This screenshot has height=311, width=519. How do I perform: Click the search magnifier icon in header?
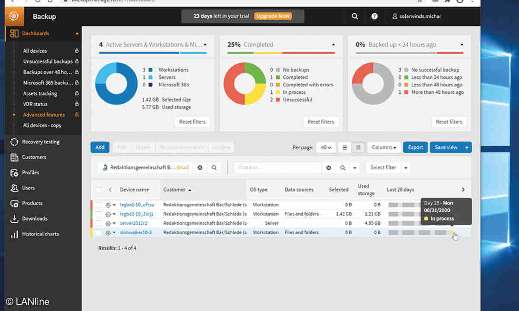355,16
